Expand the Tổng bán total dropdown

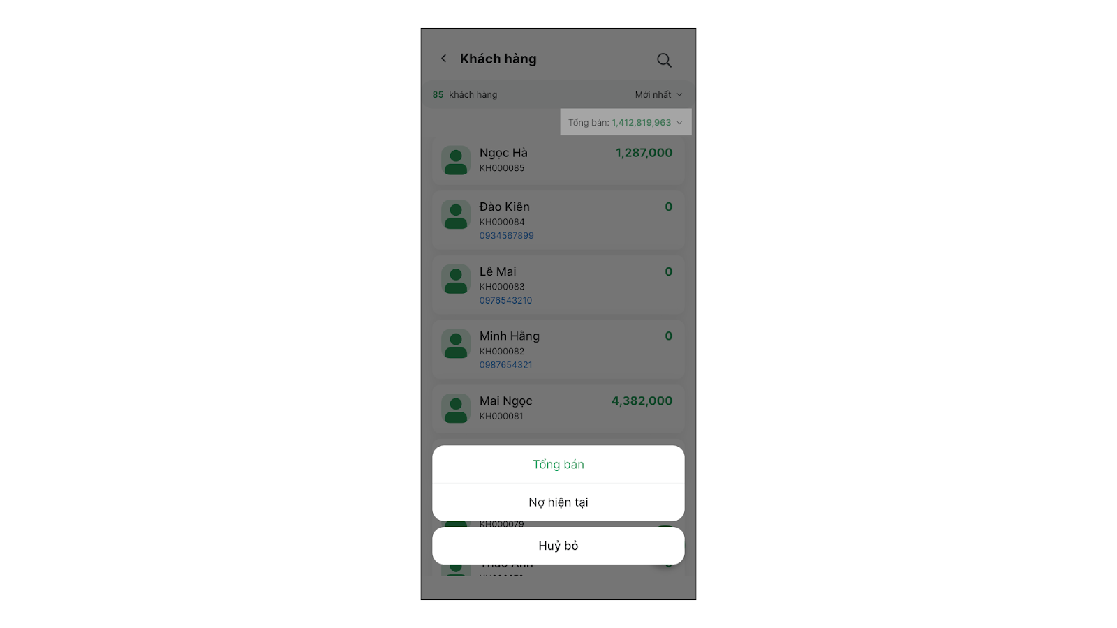[626, 122]
